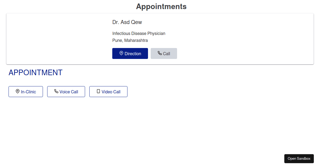
Task: Click the handset icon on Voice Call button
Action: [56, 91]
